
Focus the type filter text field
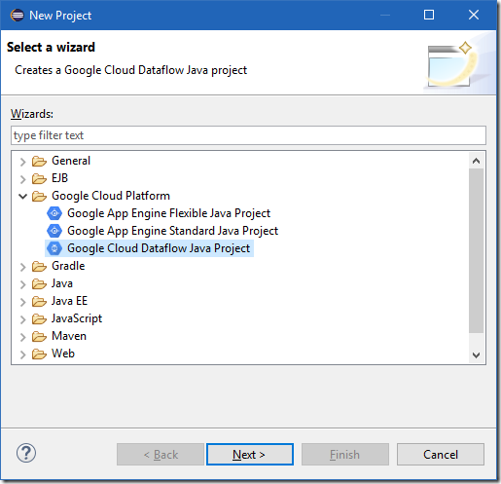(248, 135)
